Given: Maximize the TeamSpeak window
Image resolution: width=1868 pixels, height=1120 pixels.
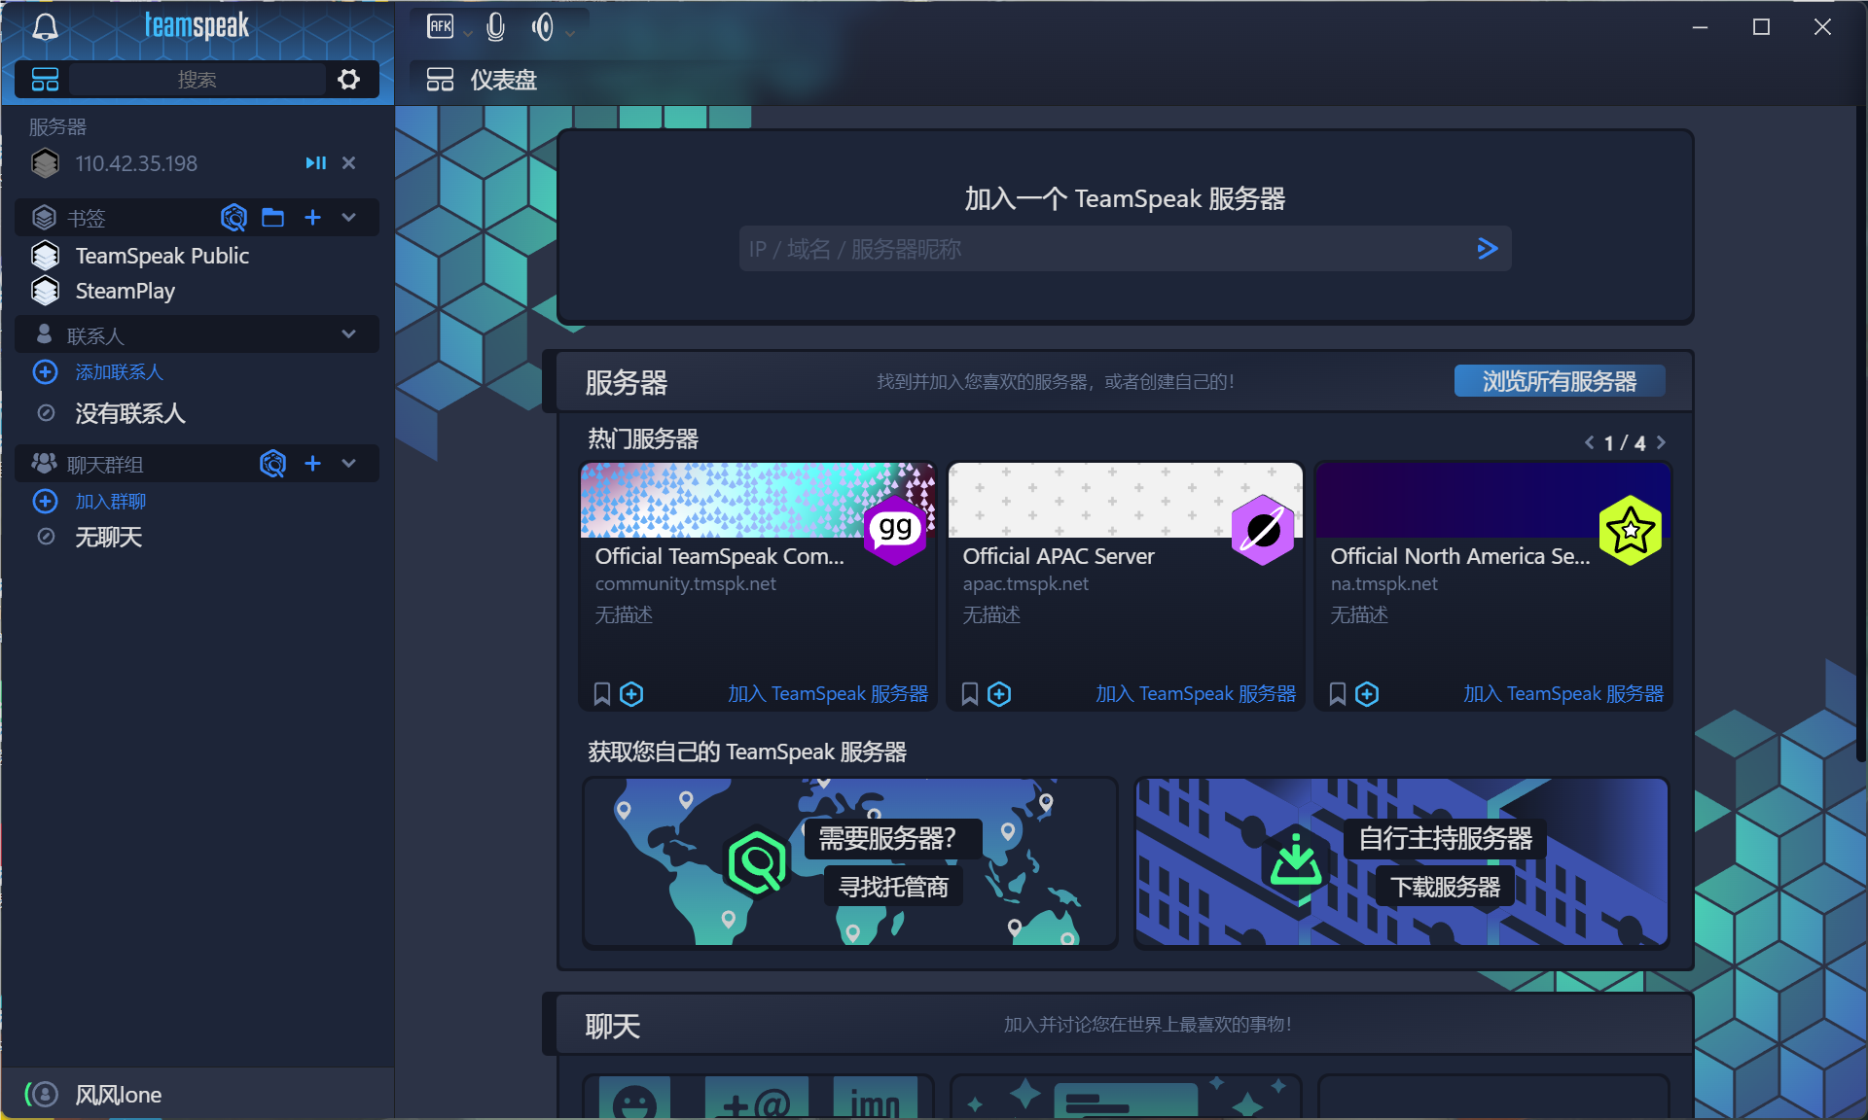Looking at the screenshot, I should 1761,27.
